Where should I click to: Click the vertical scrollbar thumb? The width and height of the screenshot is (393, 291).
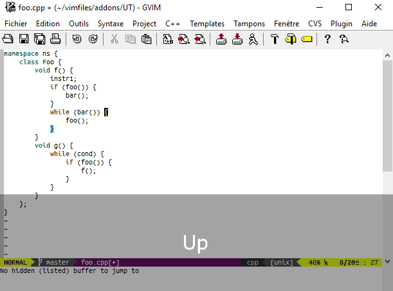point(387,116)
